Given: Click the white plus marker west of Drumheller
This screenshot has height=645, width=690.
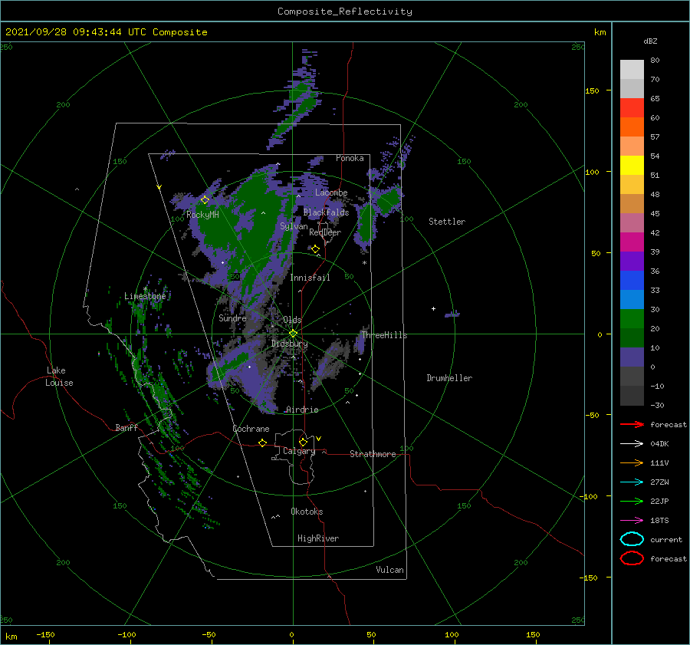Looking at the screenshot, I should click(433, 308).
